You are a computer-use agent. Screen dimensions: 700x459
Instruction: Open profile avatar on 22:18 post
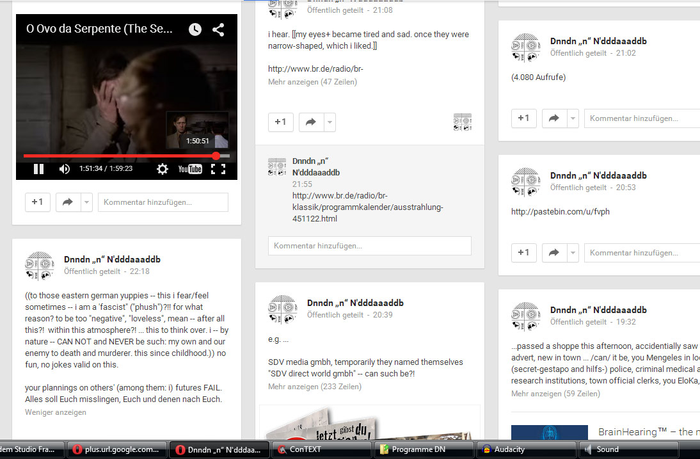point(40,266)
